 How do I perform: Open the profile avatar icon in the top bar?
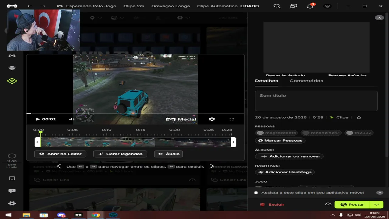[x=327, y=6]
